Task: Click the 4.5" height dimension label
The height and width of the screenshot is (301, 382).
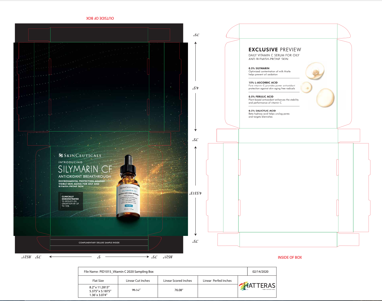Action: (195, 88)
